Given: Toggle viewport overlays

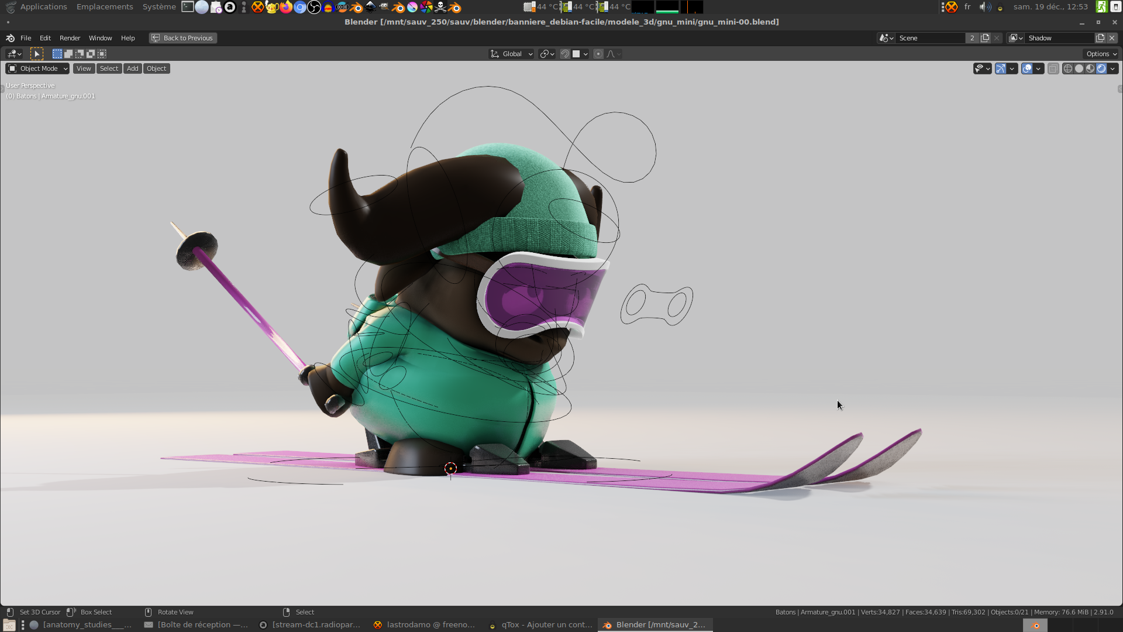Looking at the screenshot, I should tap(1027, 69).
